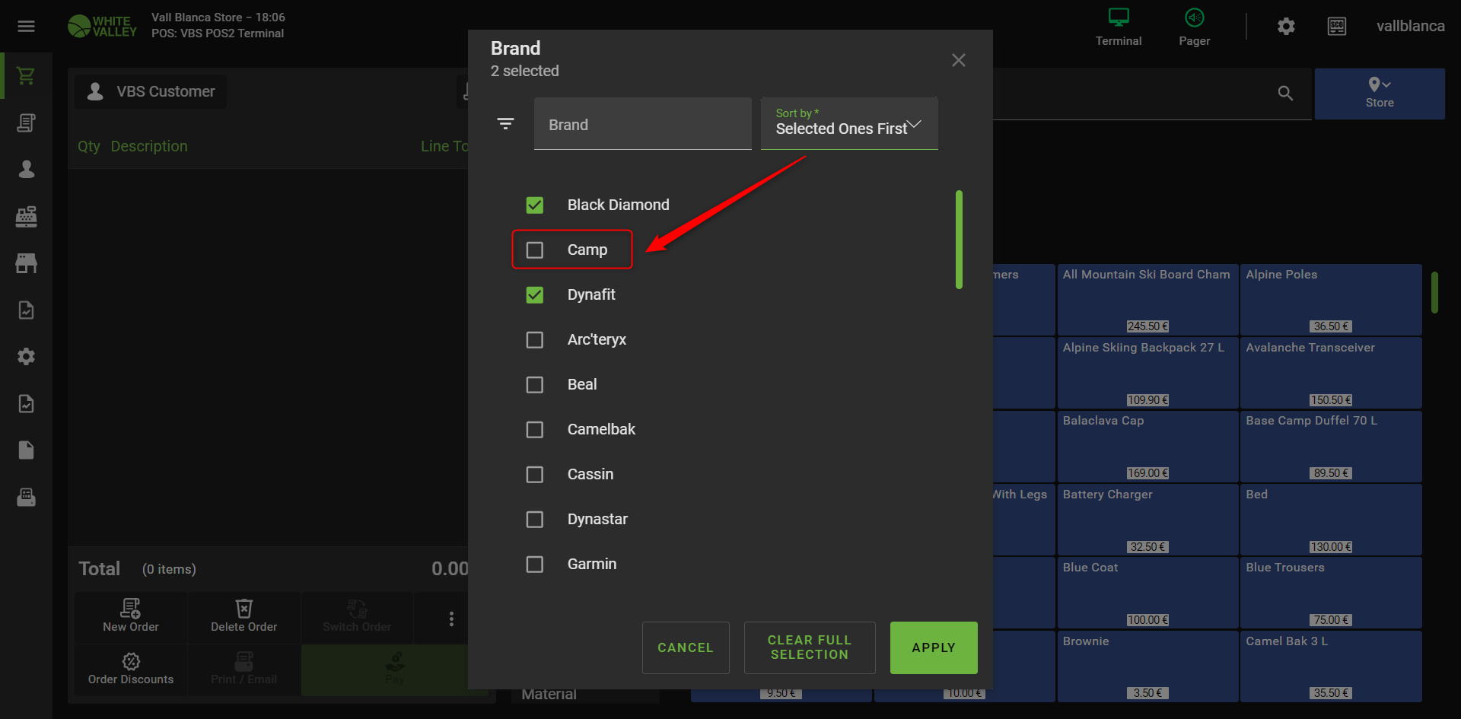
Task: Check the Camp brand checkbox
Action: [535, 250]
